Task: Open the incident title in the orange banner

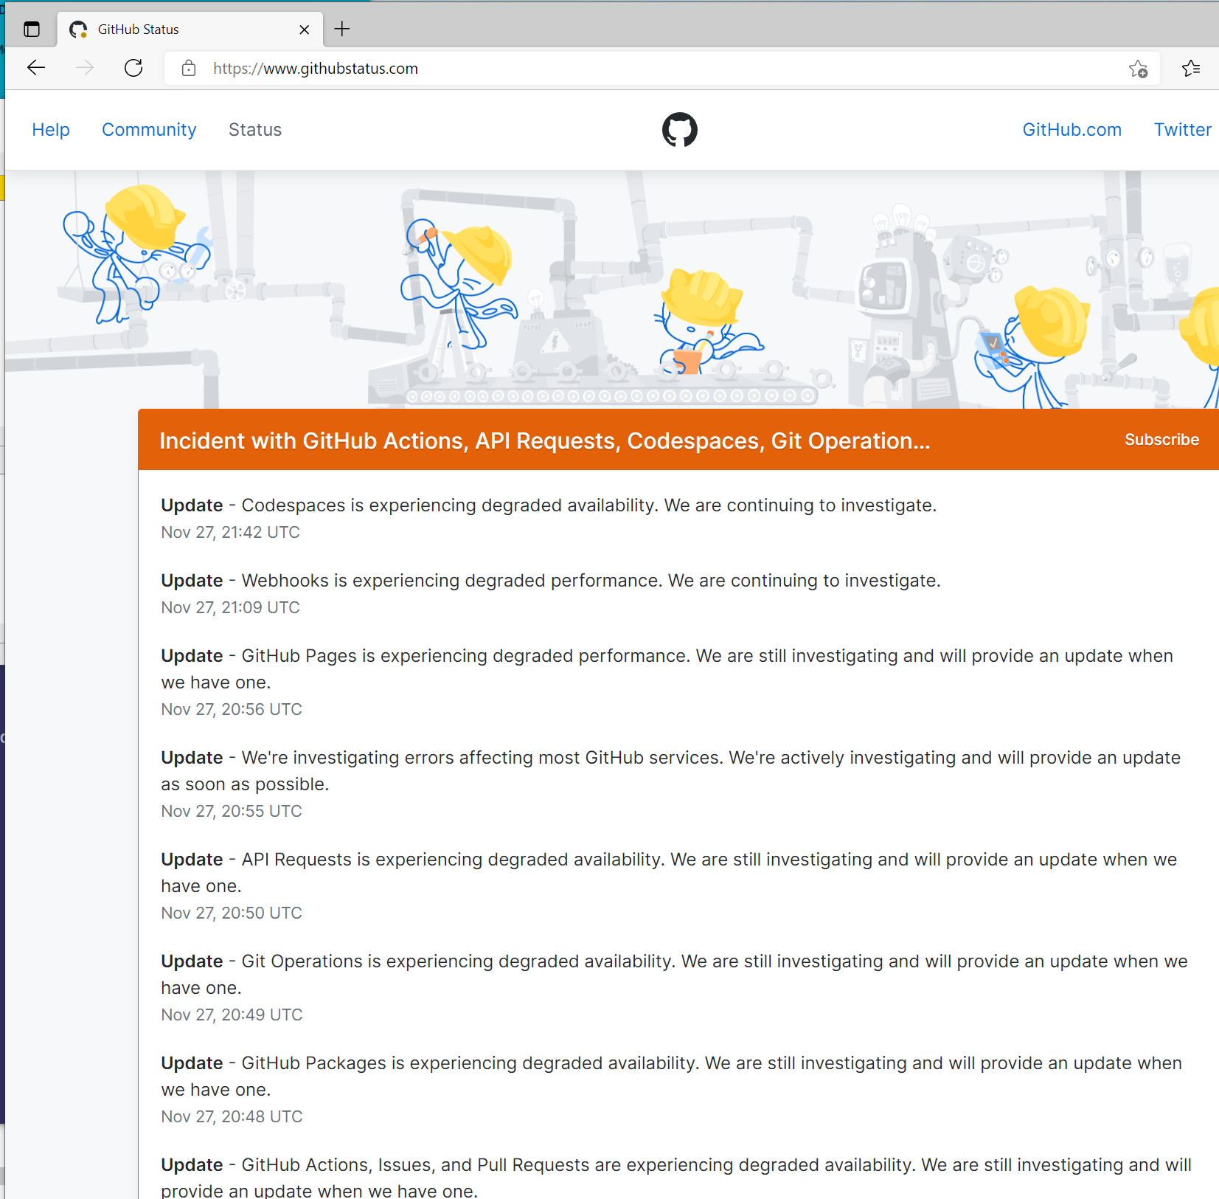Action: (545, 440)
